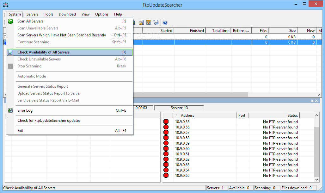
Task: Open the Servers menu
Action: tap(32, 14)
